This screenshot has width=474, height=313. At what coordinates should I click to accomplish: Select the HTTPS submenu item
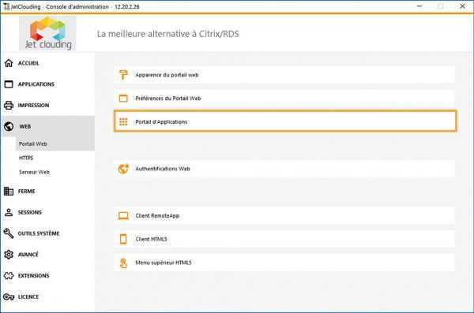point(26,158)
